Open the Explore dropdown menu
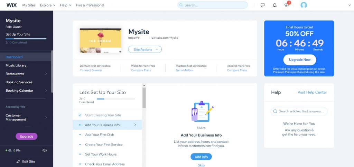This screenshot has width=354, height=167. pyautogui.click(x=48, y=5)
